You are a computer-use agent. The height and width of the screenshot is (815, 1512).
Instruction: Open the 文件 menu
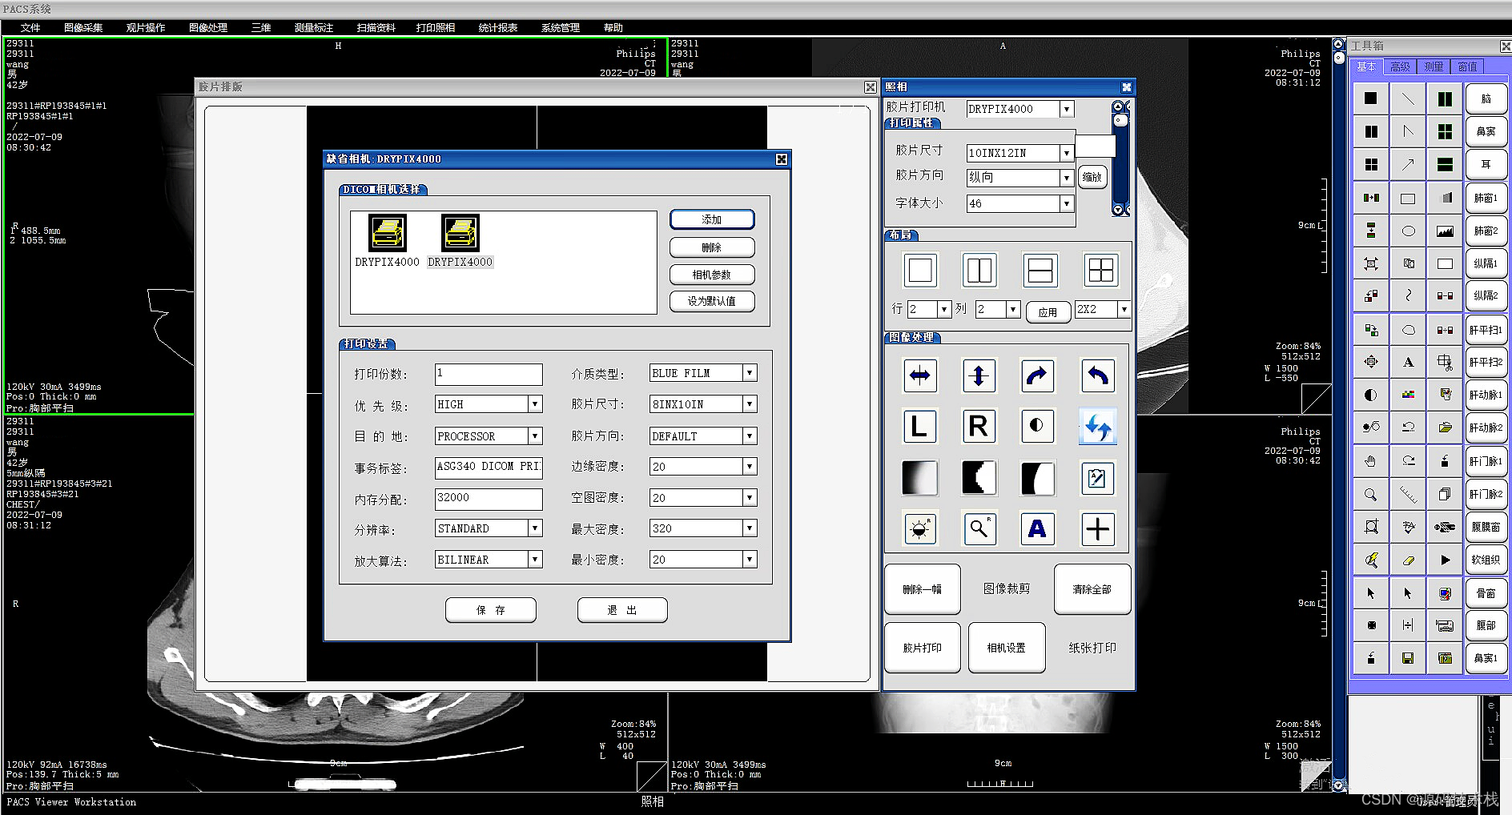(x=30, y=27)
